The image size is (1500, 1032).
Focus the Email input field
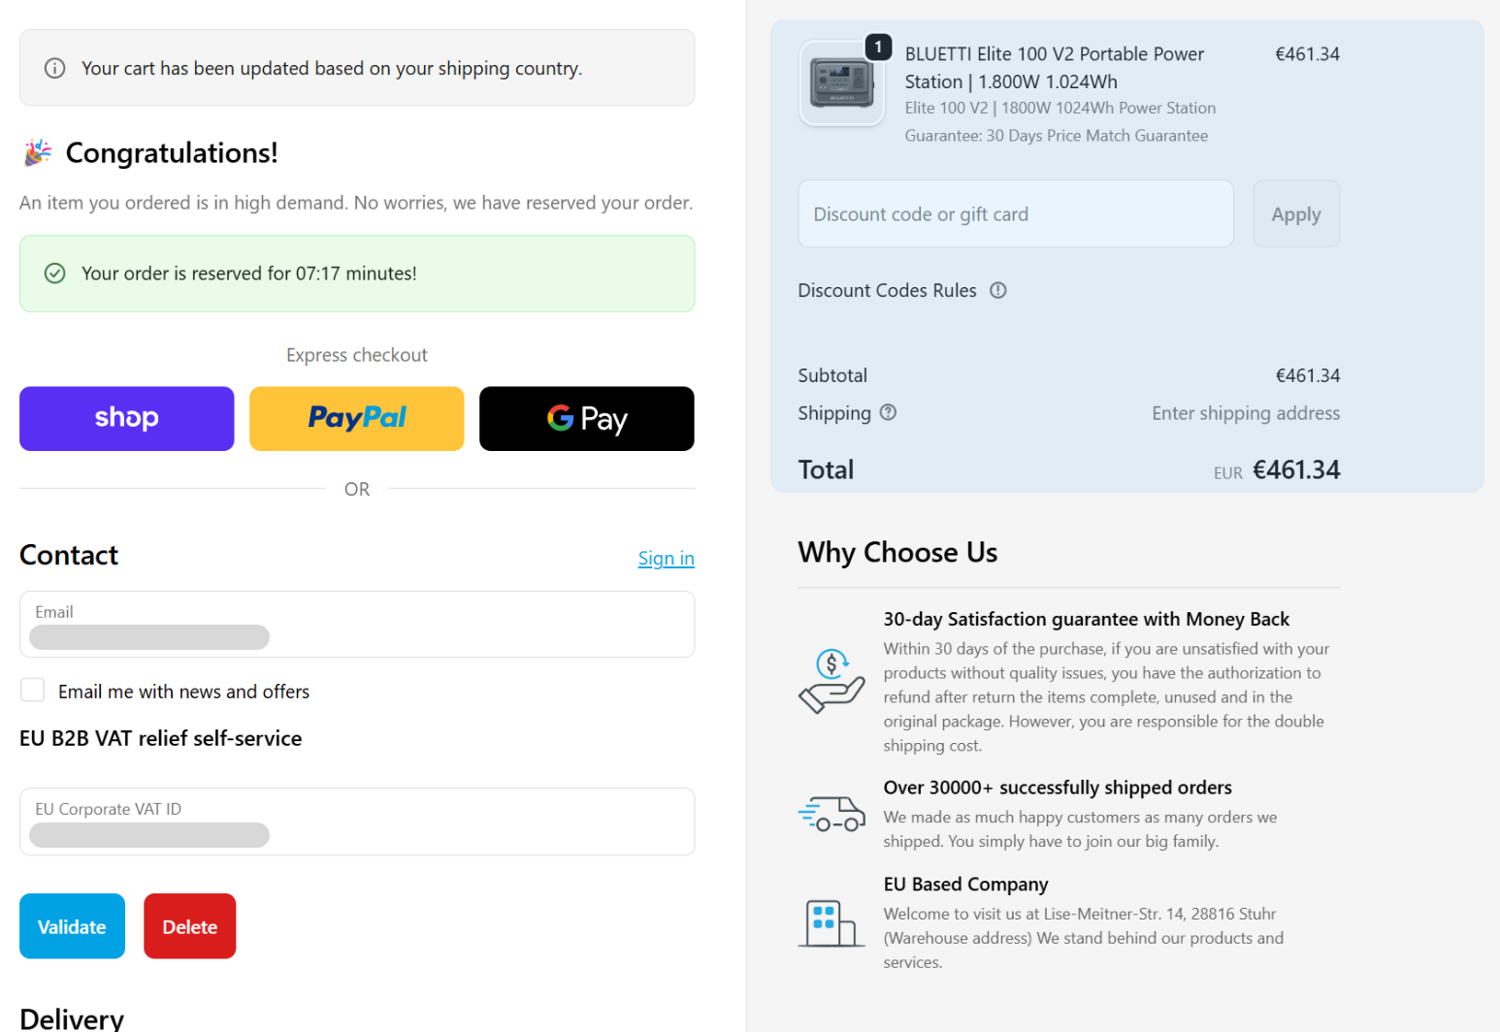[357, 625]
